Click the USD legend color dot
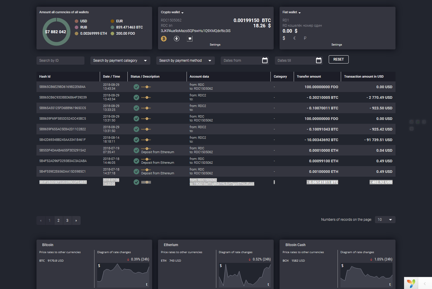432x289 pixels. (77, 21)
